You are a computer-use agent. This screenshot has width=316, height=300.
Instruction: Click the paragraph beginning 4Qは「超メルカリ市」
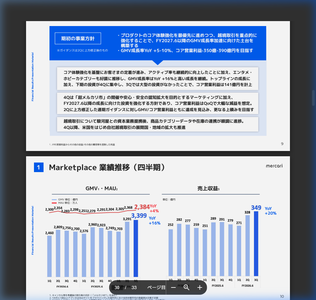click(158, 104)
